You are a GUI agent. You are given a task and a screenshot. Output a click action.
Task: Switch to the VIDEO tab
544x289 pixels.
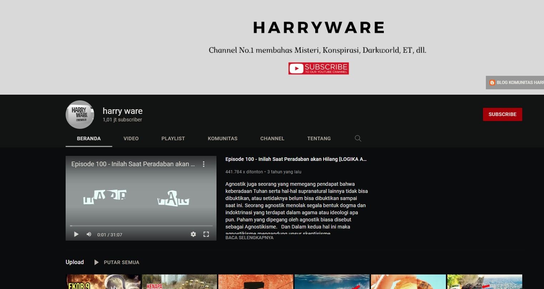[131, 138]
